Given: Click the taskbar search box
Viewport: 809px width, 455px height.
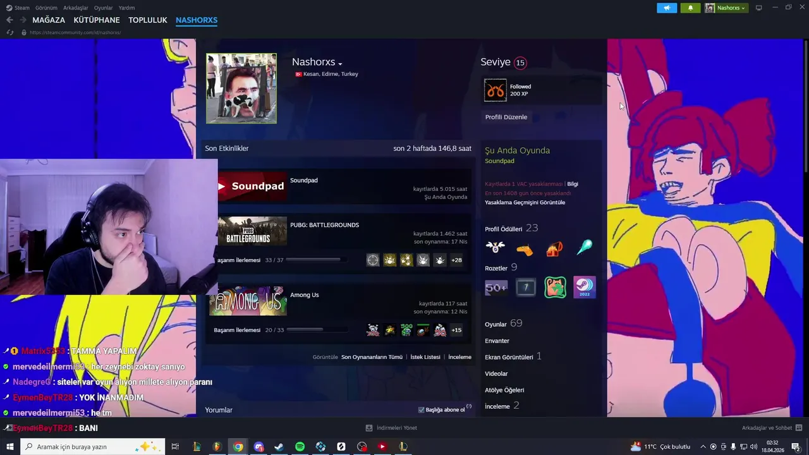Looking at the screenshot, I should point(93,447).
